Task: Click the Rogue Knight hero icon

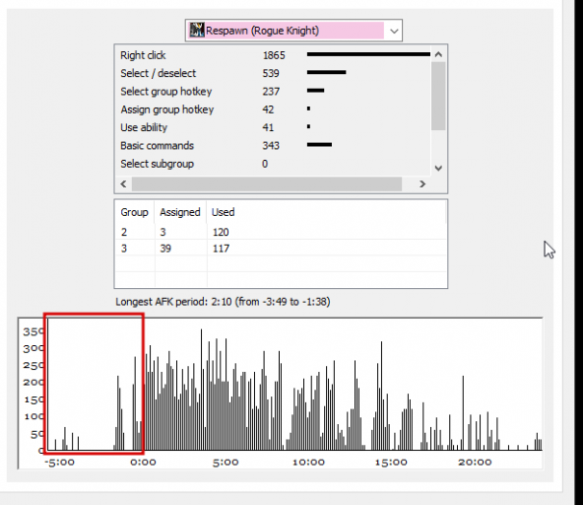Action: click(197, 31)
